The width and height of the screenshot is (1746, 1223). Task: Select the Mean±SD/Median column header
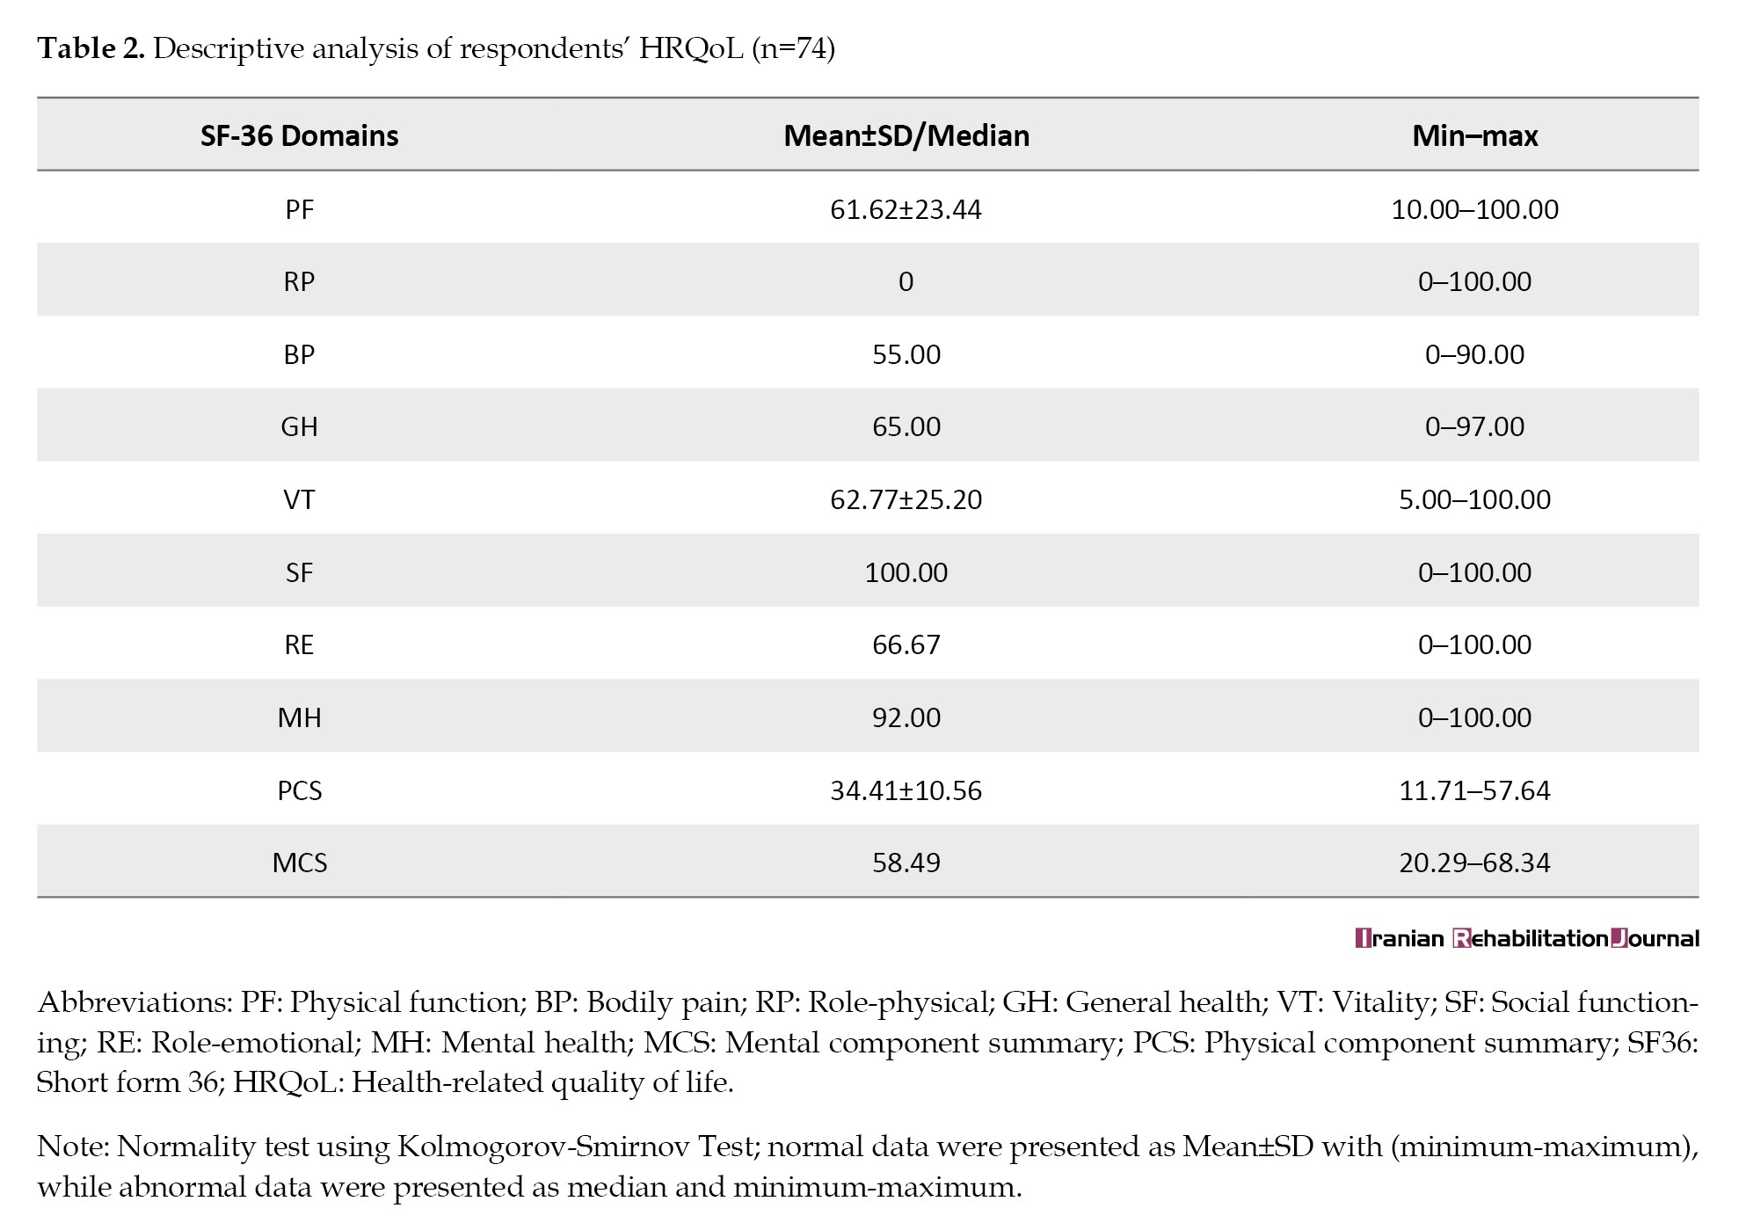click(x=906, y=135)
